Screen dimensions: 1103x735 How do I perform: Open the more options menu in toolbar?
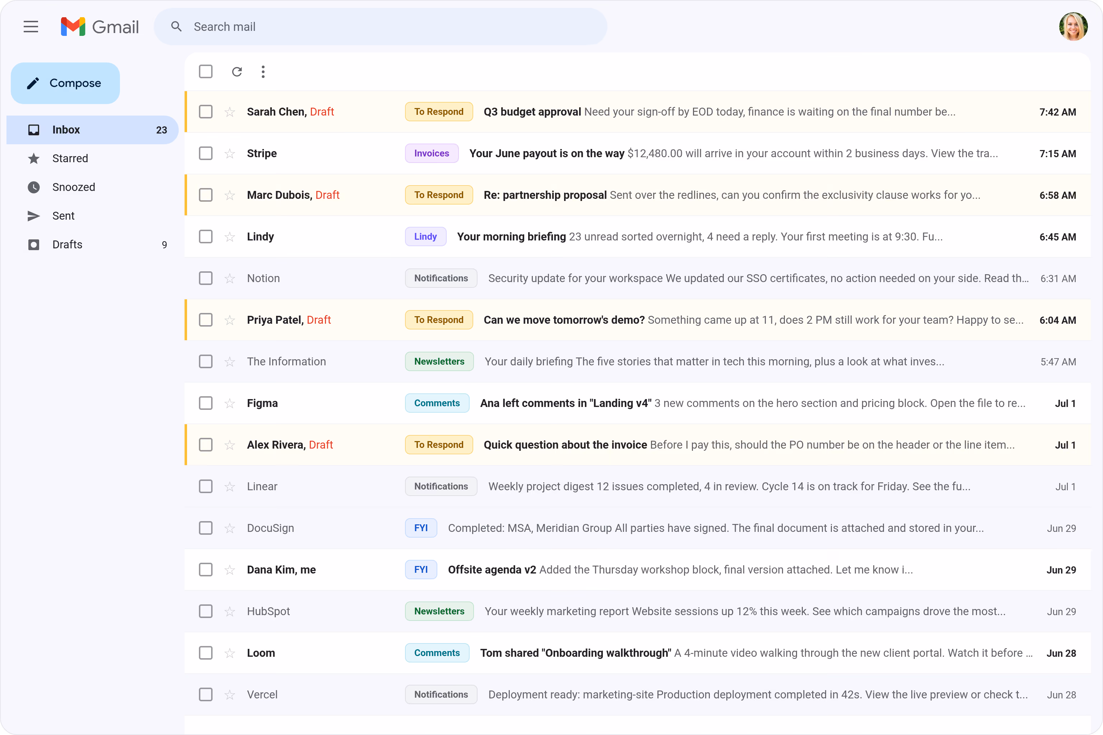click(263, 72)
